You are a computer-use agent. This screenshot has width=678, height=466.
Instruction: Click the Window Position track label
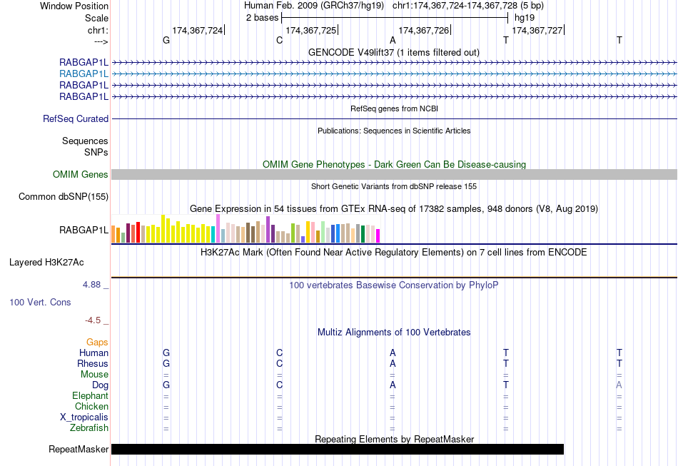[x=74, y=6]
